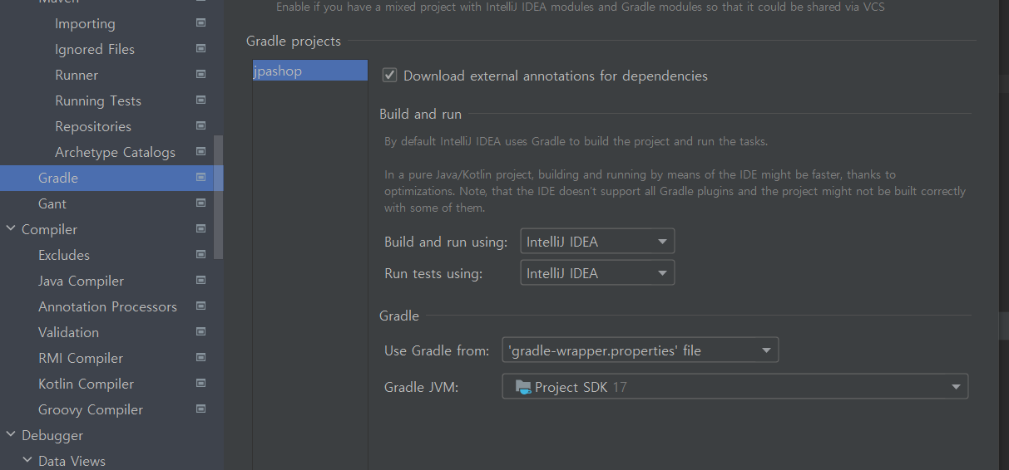This screenshot has width=1009, height=470.
Task: Click project-level icon beside Repositories
Action: coord(200,126)
